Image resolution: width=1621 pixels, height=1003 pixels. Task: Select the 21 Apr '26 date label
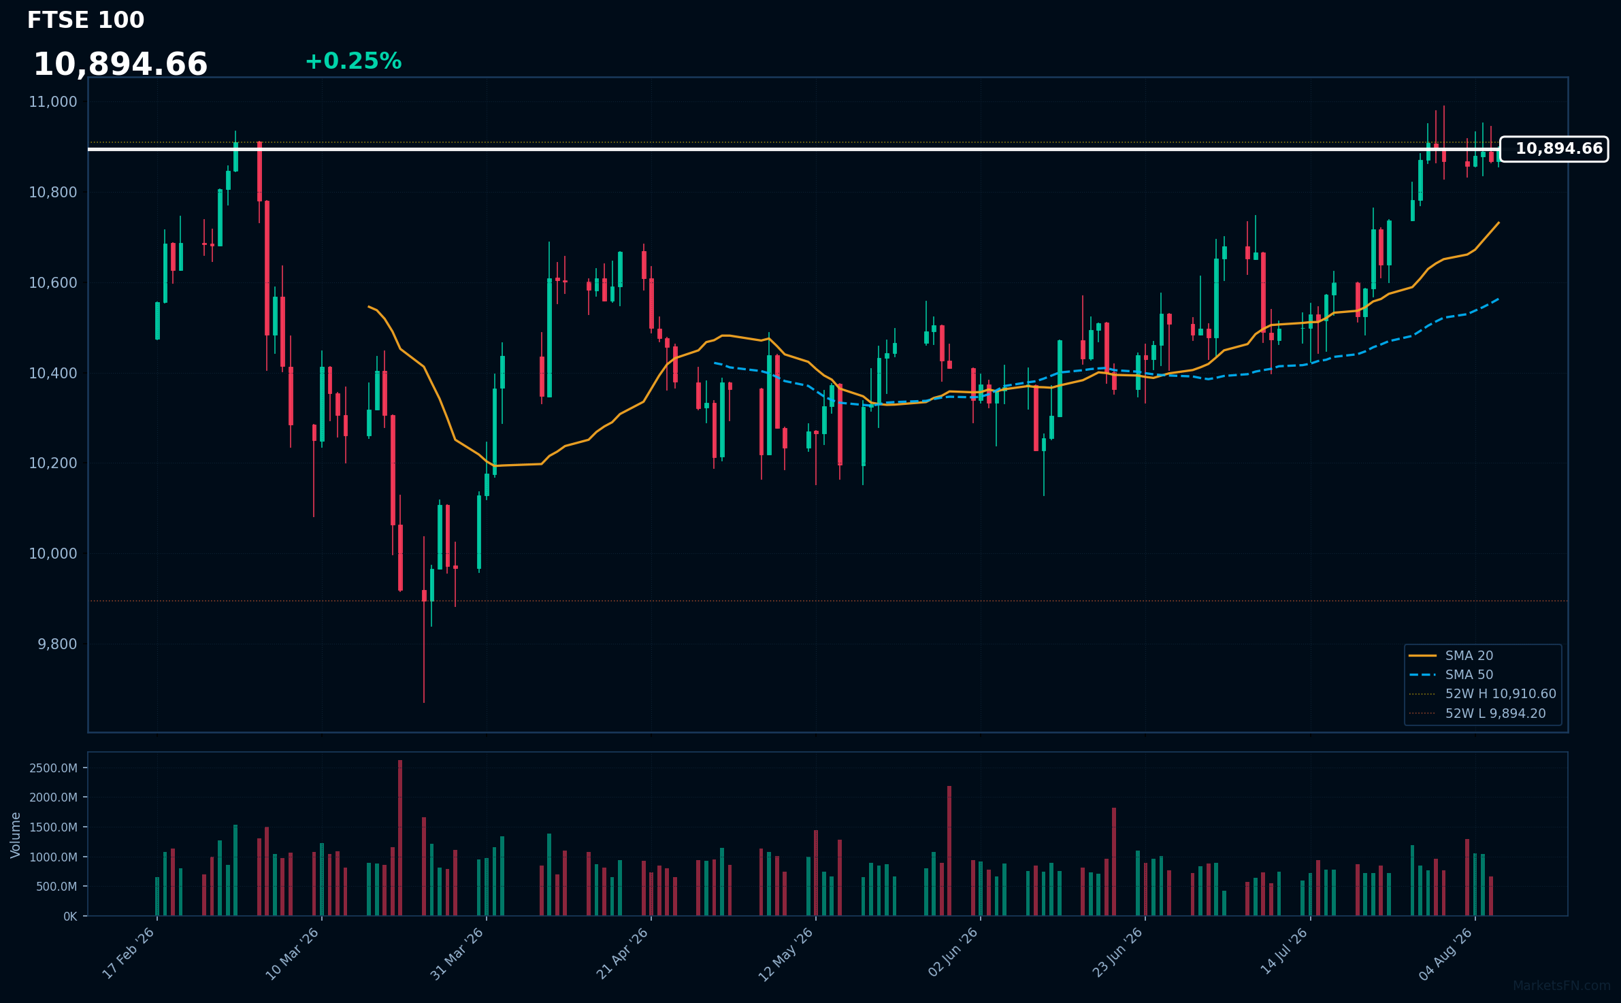click(623, 953)
